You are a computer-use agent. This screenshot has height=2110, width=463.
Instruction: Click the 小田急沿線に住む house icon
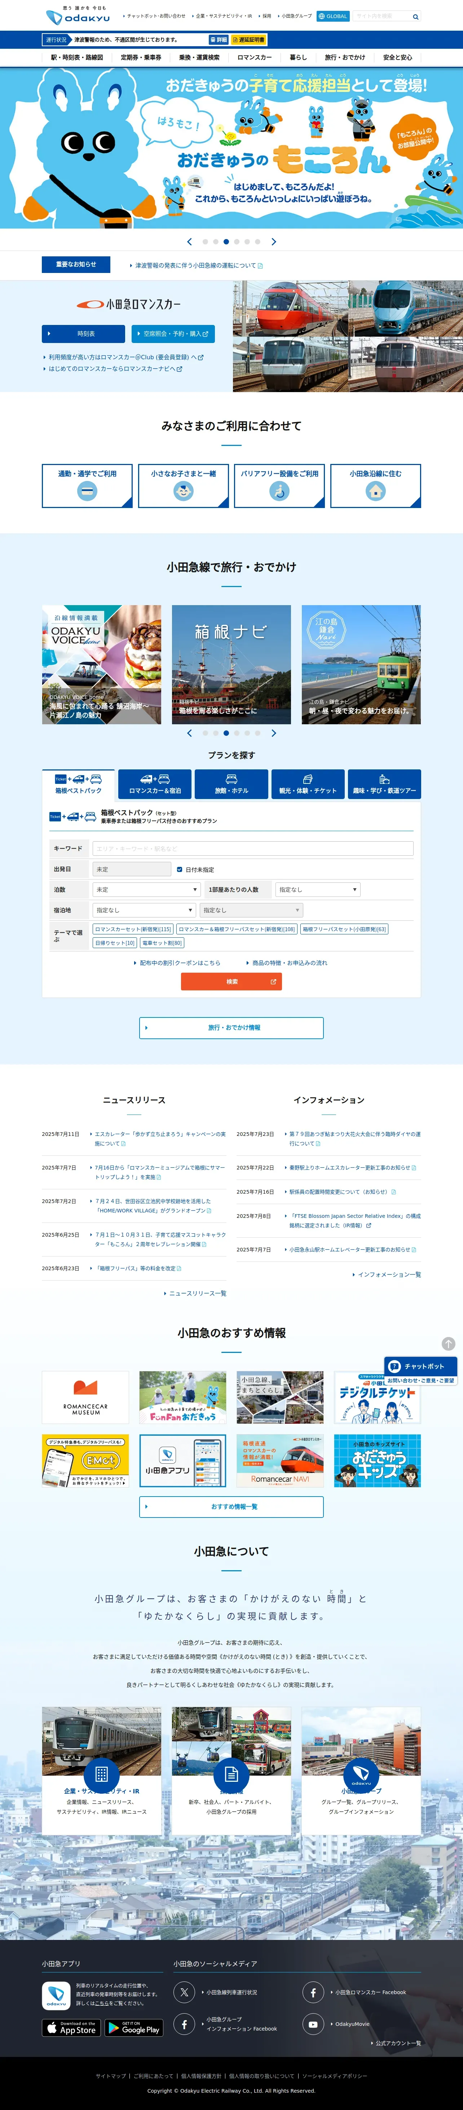pos(375,491)
